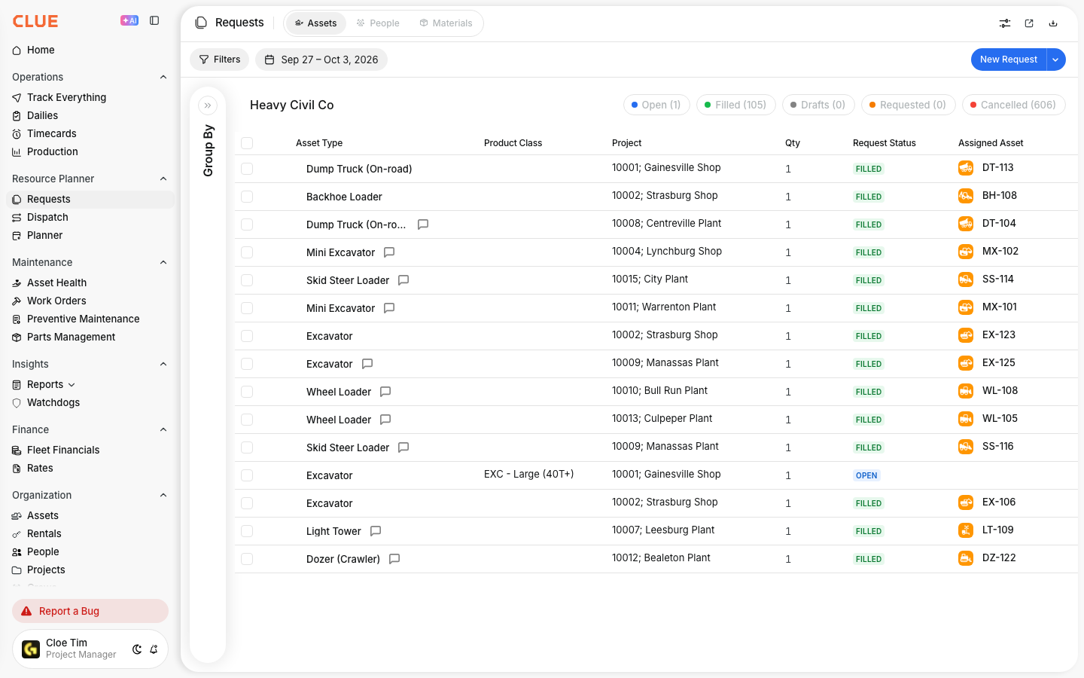The width and height of the screenshot is (1084, 678).
Task: Expand the Group By panel
Action: [208, 105]
